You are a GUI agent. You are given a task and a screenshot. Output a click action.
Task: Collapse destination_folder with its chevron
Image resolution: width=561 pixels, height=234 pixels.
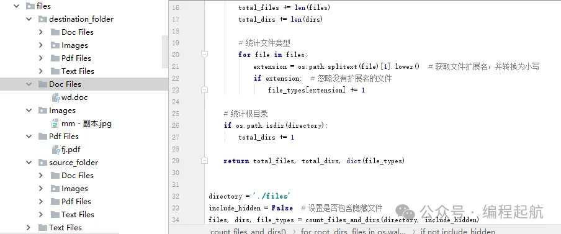(x=29, y=19)
